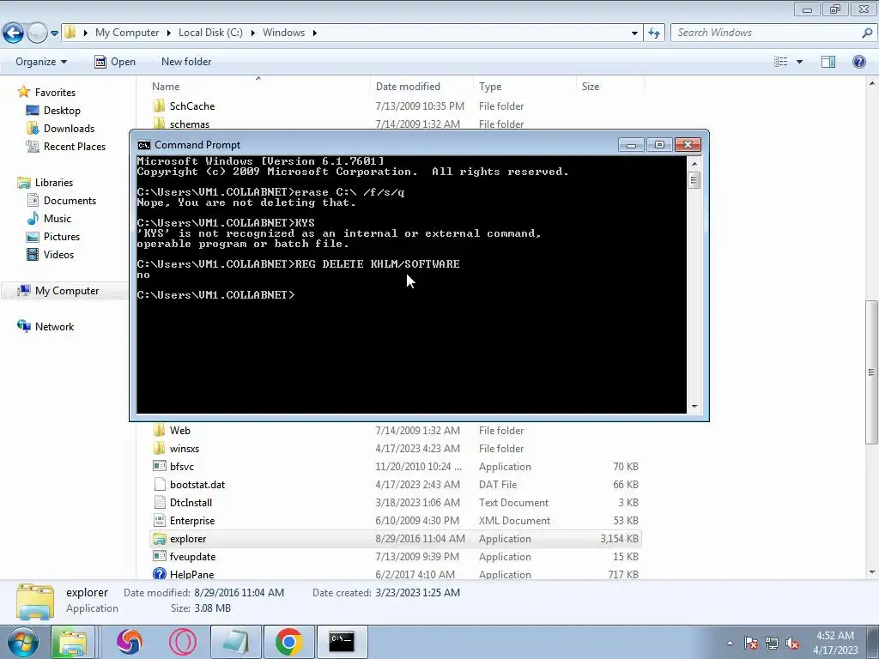
Task: Select the bfsvc application file
Action: (395, 466)
